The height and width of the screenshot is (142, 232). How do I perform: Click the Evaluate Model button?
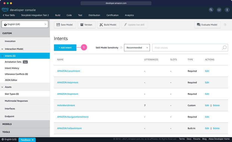[x=207, y=25]
